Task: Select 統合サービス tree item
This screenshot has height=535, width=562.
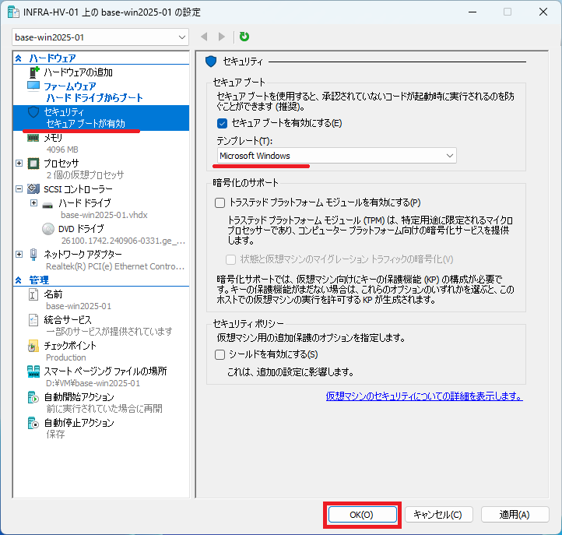Action: (68, 320)
